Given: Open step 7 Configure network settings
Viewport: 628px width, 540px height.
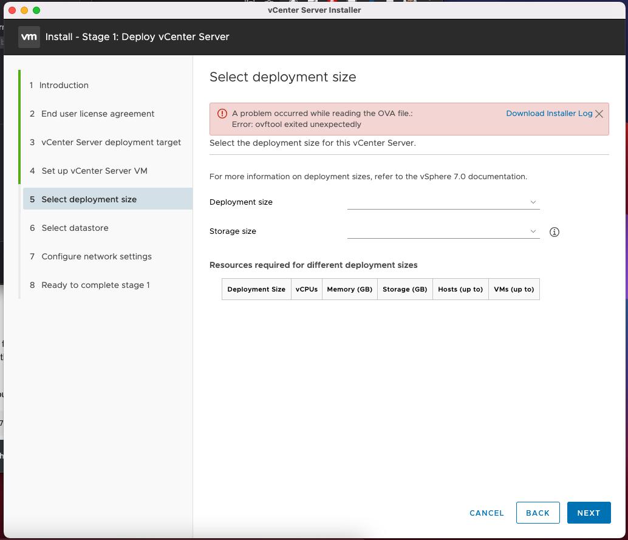Looking at the screenshot, I should (96, 256).
